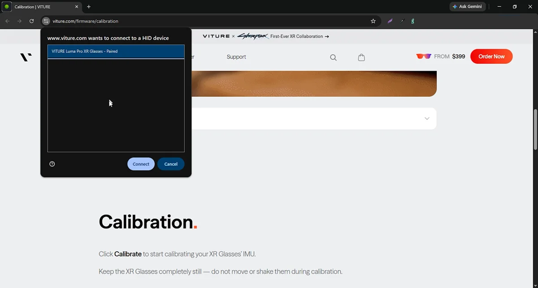The image size is (538, 288).
Task: Click the help question mark in HID dialog
Action: point(52,164)
